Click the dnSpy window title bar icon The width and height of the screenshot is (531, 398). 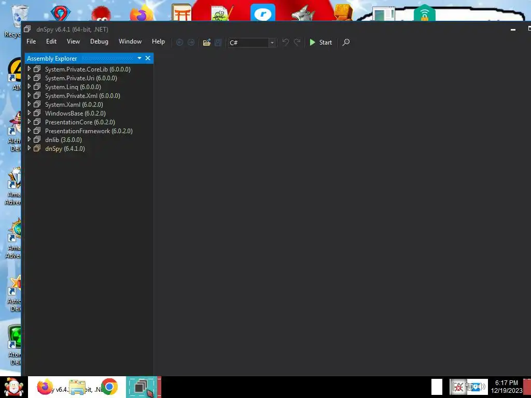coord(27,29)
